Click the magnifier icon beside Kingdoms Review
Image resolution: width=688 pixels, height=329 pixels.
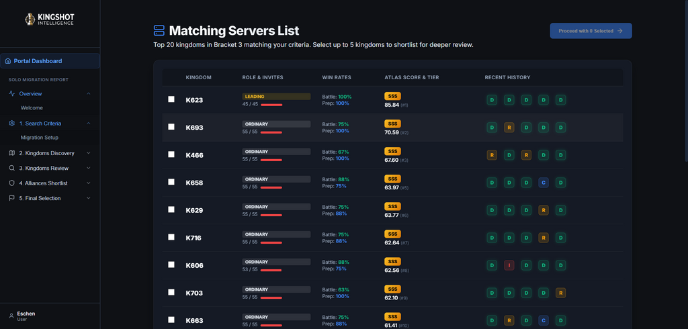point(12,168)
